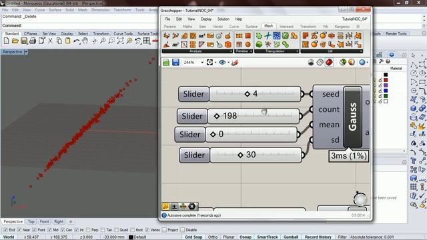
Task: Click the Print icon in Rhino toolbar
Action: coord(33,41)
